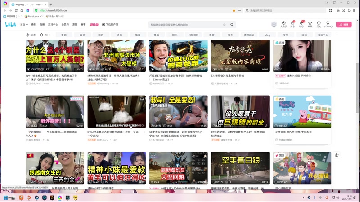Screen dimensions: 360x202
Task: Open the 直播 header link
Action: coord(42,25)
